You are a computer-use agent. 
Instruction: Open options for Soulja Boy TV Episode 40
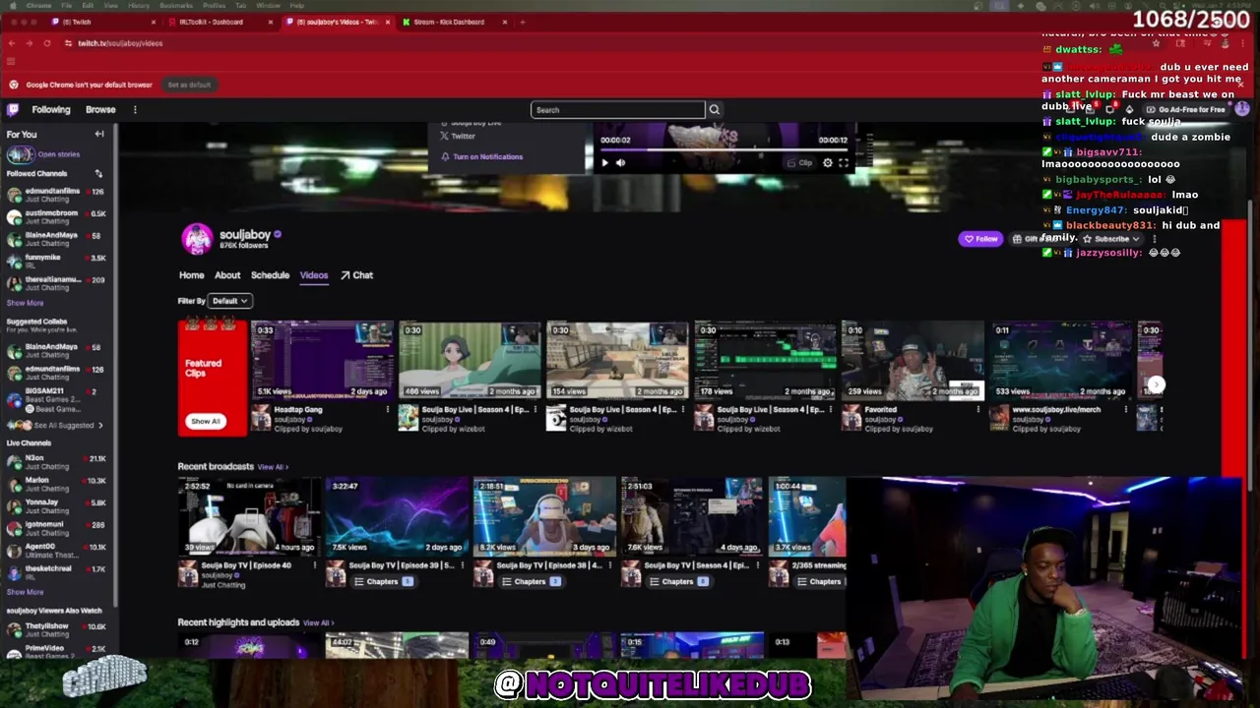coord(315,565)
